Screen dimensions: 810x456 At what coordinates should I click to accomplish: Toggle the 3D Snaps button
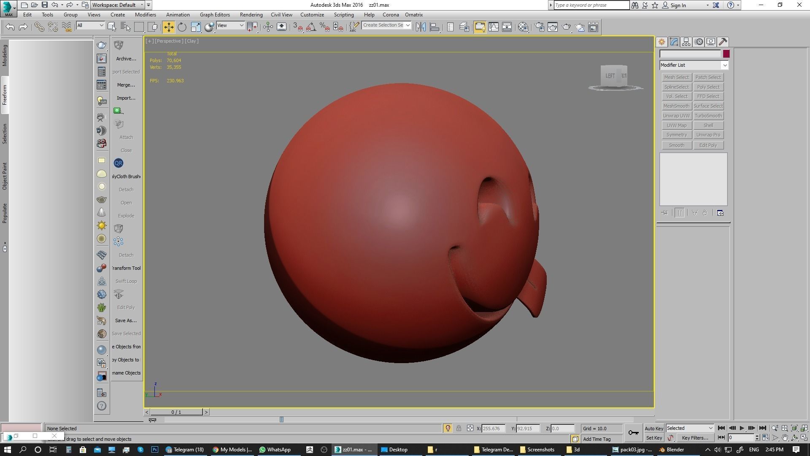[x=298, y=27]
